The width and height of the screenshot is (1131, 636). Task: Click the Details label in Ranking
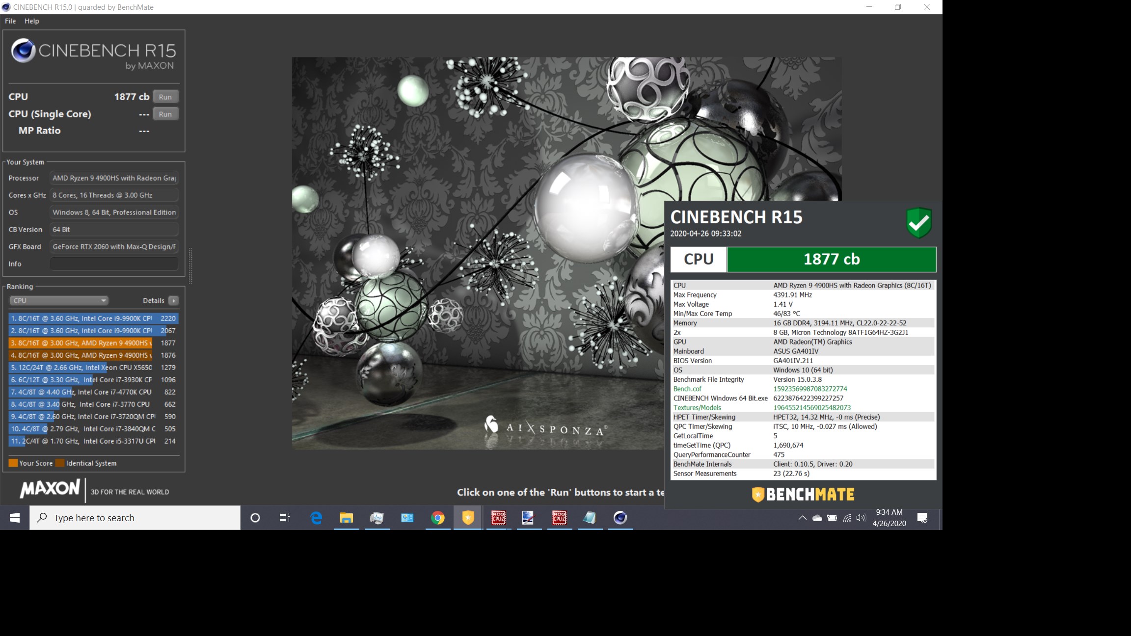point(154,300)
